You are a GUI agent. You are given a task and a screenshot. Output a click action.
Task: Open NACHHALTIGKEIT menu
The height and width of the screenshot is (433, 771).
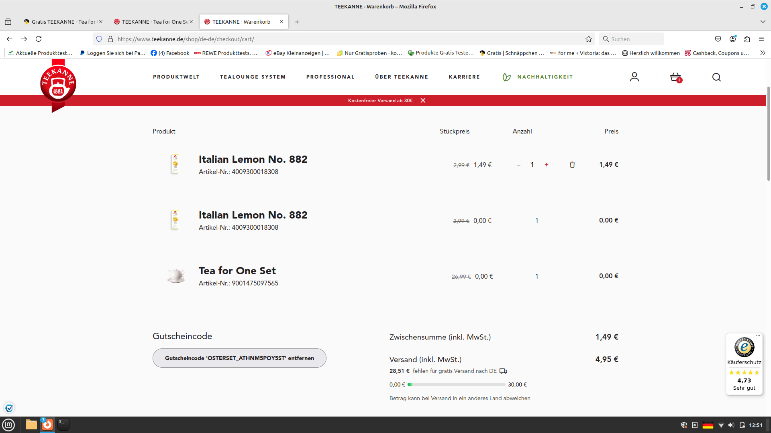coord(538,77)
